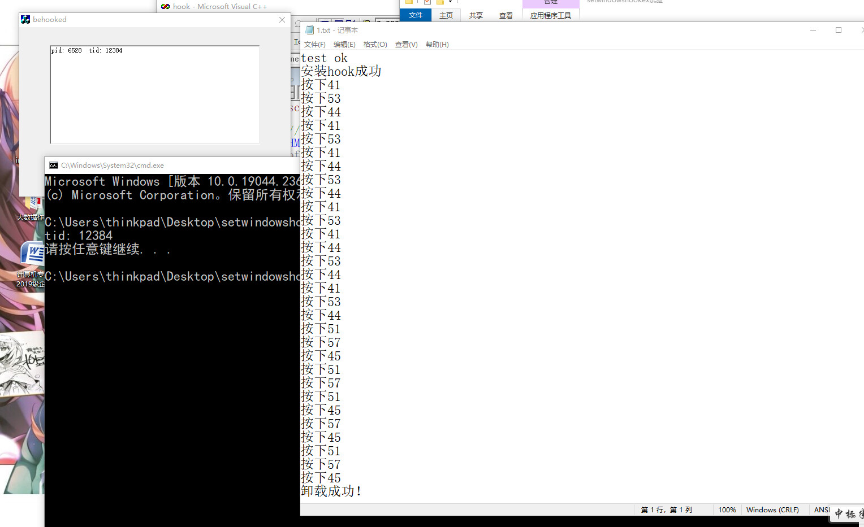Open the Word document desktop icon

point(32,252)
